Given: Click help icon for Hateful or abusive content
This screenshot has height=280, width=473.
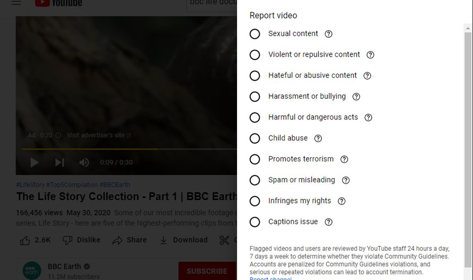Looking at the screenshot, I should [x=367, y=76].
